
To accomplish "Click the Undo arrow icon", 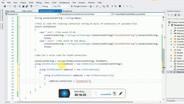I will pyautogui.click(x=31, y=6).
